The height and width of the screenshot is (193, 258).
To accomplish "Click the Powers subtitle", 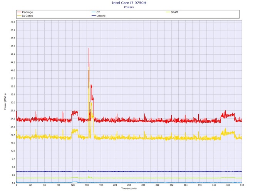I will (x=129, y=7).
